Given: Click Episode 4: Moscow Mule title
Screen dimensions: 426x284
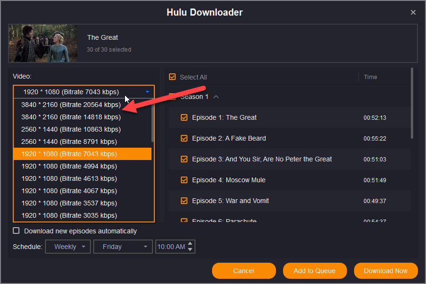Looking at the screenshot, I should coord(229,180).
